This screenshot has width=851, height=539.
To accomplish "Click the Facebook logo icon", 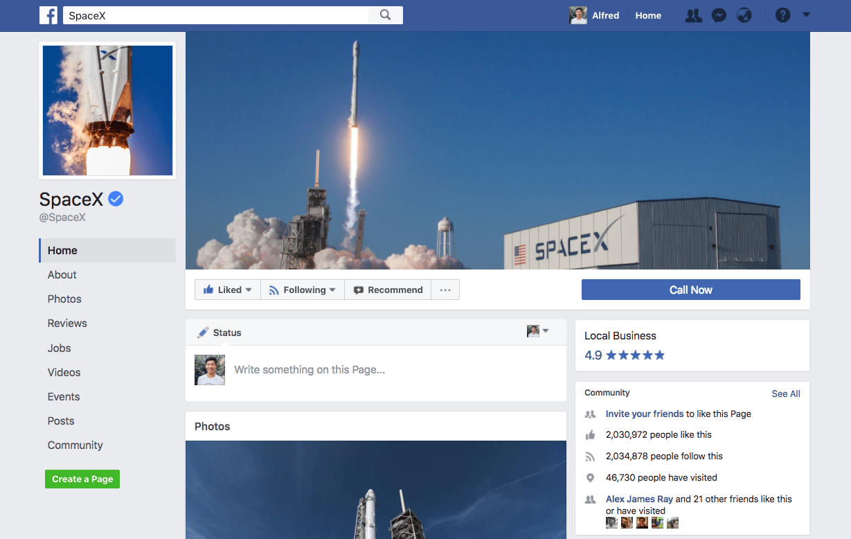I will point(48,15).
